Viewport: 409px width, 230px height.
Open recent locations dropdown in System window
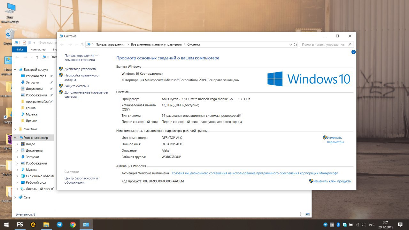[76, 45]
